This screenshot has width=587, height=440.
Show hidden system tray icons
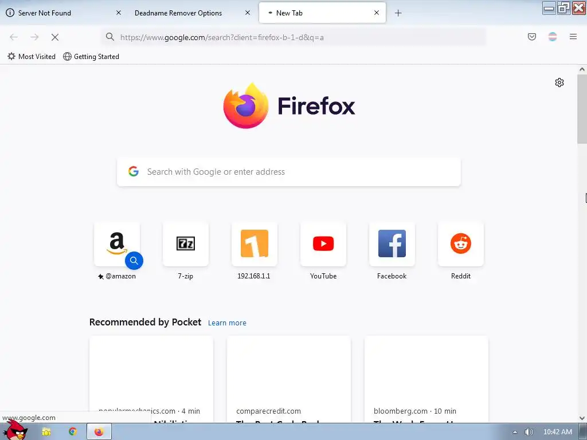coord(515,432)
